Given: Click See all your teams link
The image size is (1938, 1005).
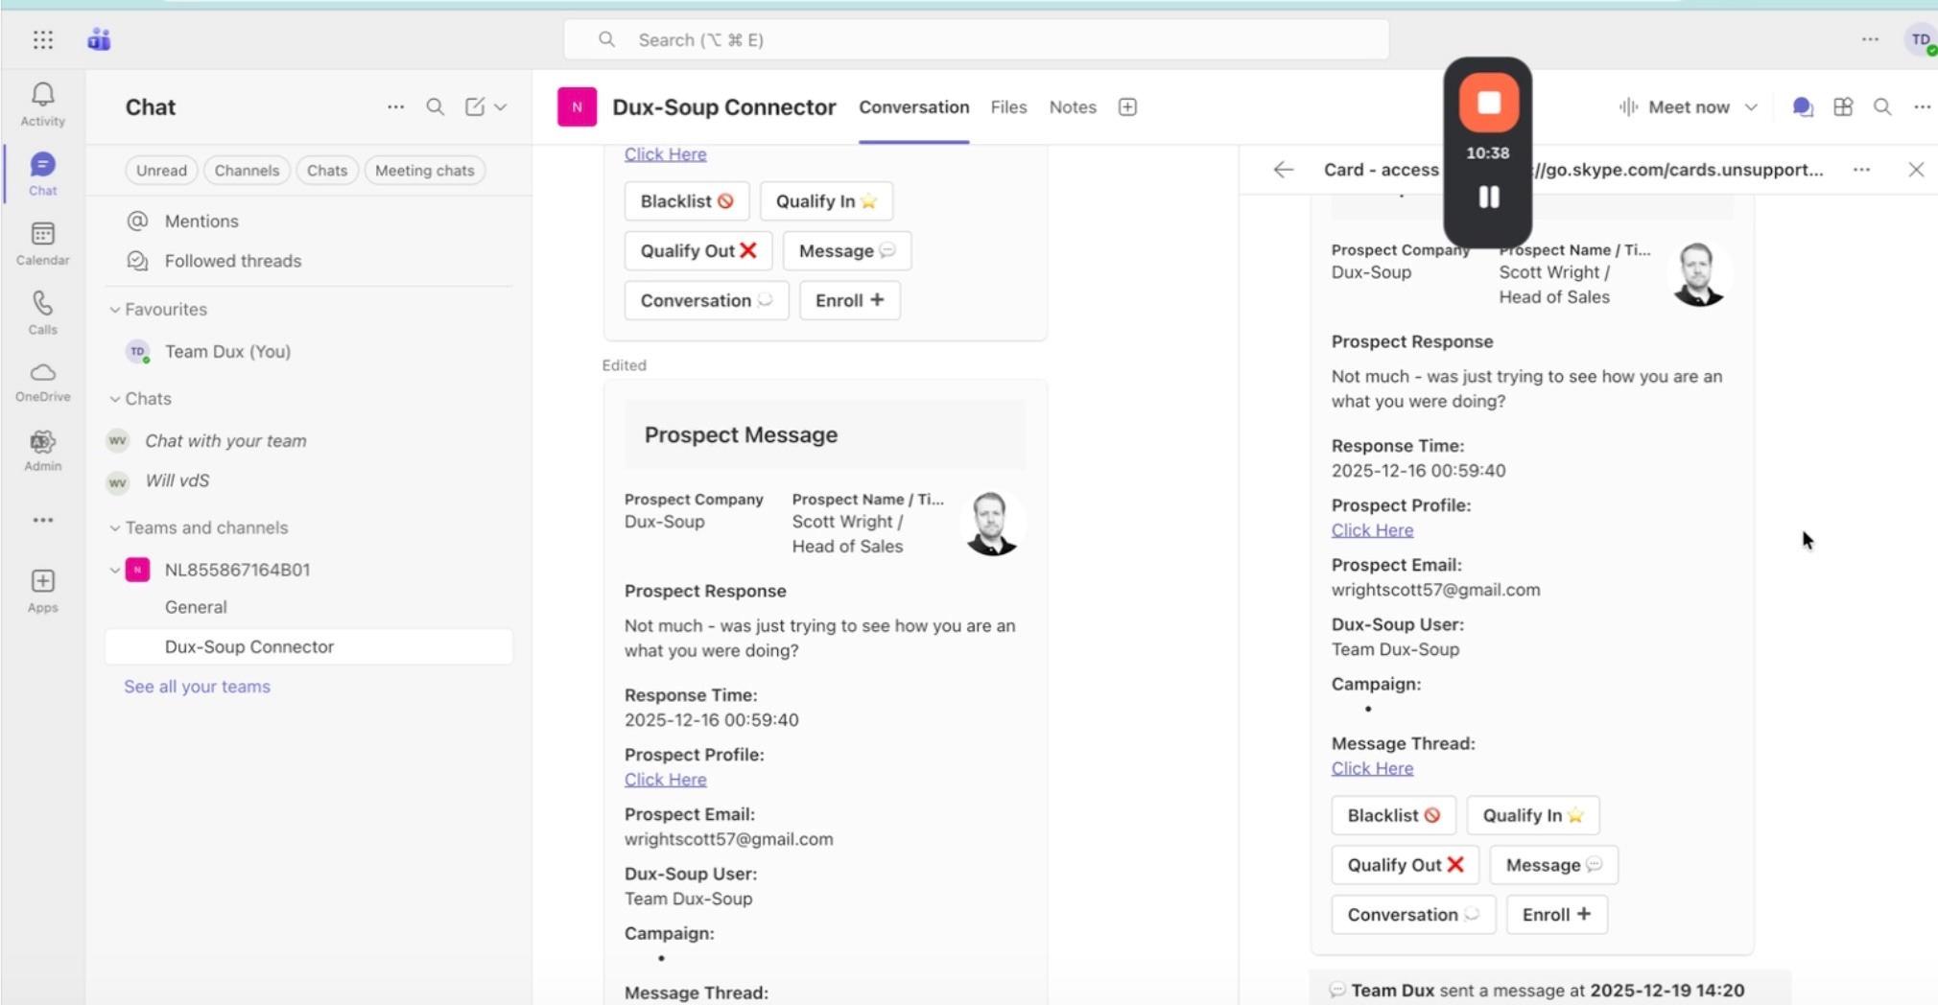Looking at the screenshot, I should click(x=197, y=687).
